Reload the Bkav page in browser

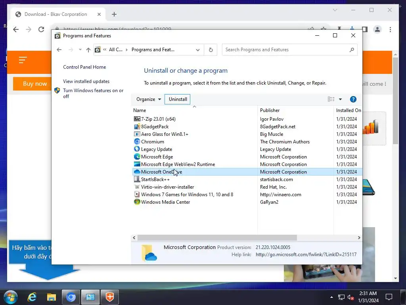point(41,29)
